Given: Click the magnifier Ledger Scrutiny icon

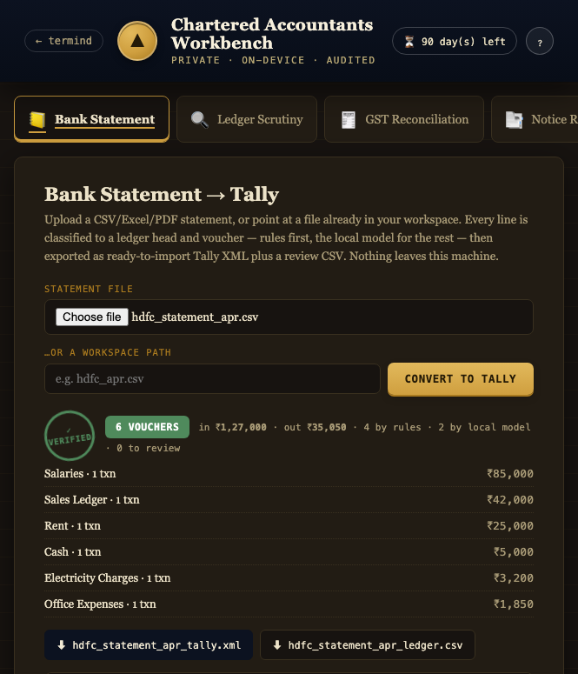Looking at the screenshot, I should pos(199,119).
